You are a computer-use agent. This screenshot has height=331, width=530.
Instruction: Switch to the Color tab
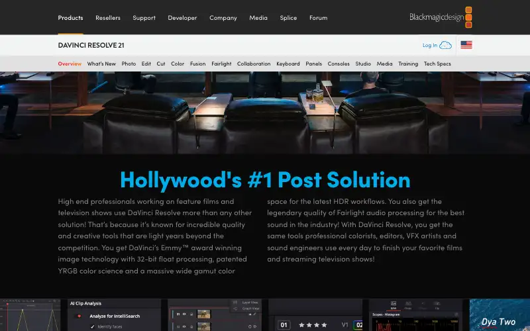pos(178,64)
